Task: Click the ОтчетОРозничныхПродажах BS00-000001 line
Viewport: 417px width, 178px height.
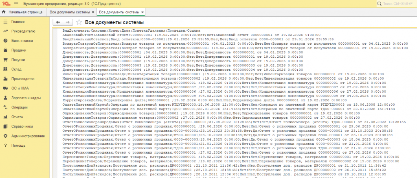Action: click(227, 135)
